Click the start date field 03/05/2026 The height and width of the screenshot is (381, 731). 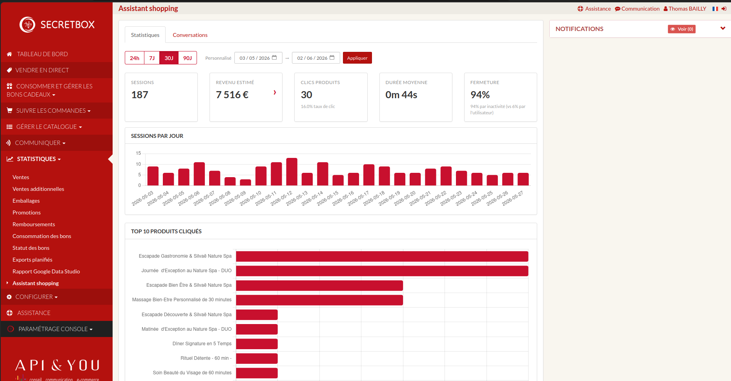pyautogui.click(x=258, y=58)
